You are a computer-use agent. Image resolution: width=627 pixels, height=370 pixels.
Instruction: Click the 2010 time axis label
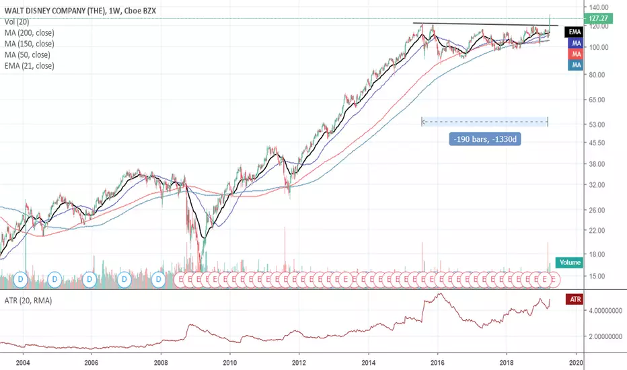[x=230, y=363]
